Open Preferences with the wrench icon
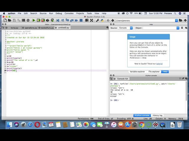This screenshot has height=141, width=189. 97,20
